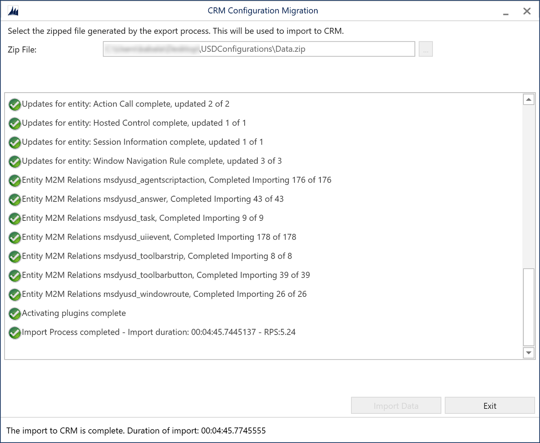Close the CRM Configuration Migration window
540x443 pixels.
click(x=527, y=11)
